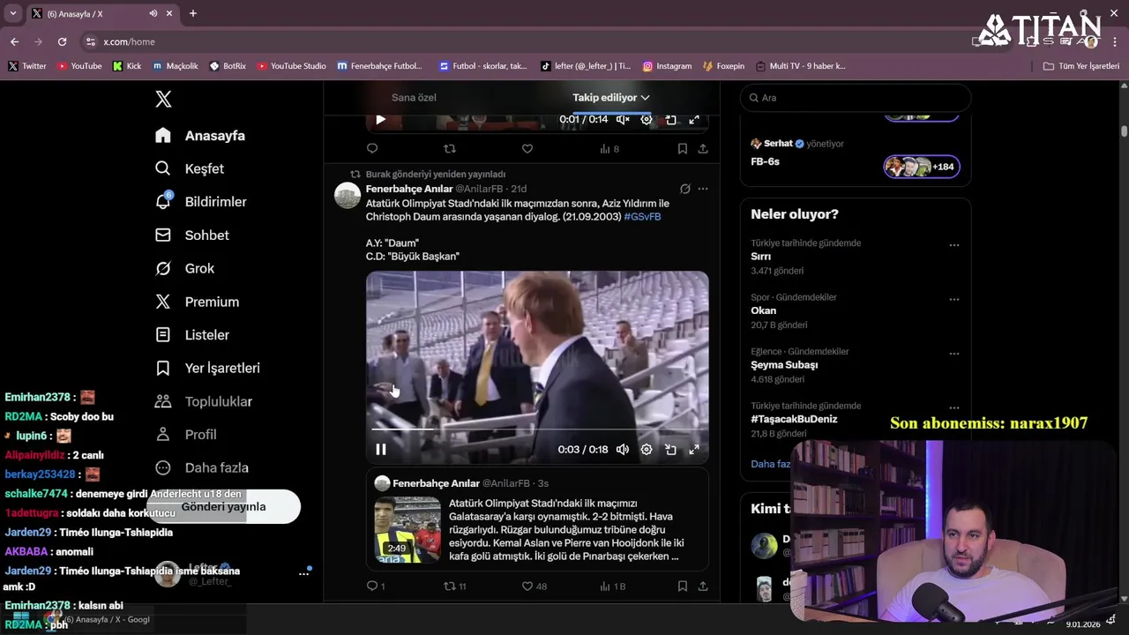Bookmark the Fenerbahçe Anılar post
This screenshot has height=635, width=1129.
point(683,586)
